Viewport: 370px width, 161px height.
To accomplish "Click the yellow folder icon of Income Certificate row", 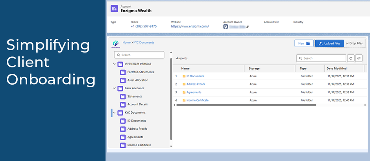I will coord(184,100).
